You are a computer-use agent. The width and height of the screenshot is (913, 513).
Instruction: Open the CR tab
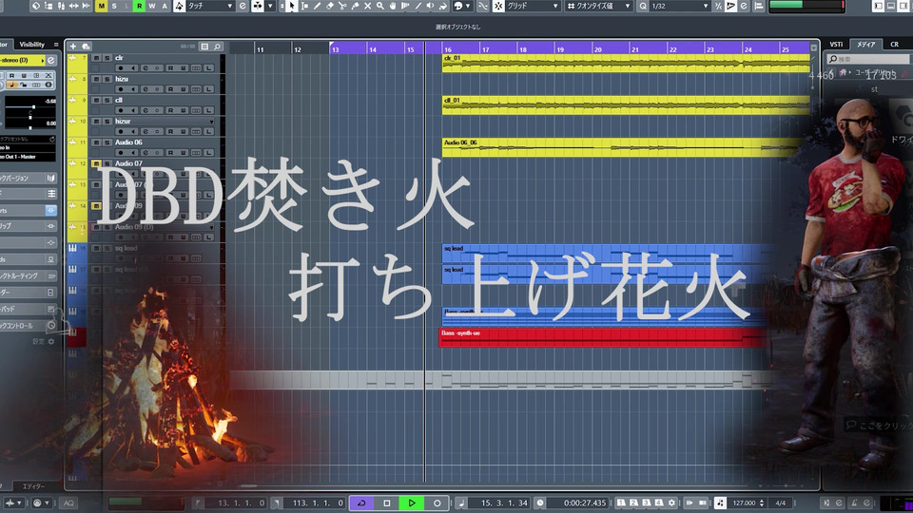[x=894, y=45]
